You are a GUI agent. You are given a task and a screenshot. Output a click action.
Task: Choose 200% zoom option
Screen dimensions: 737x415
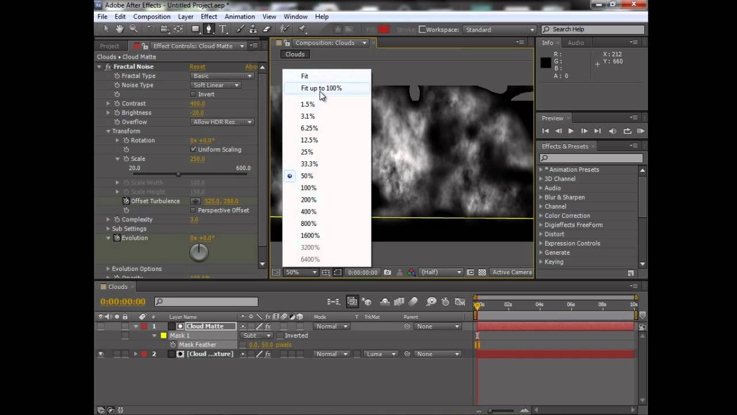pos(327,199)
